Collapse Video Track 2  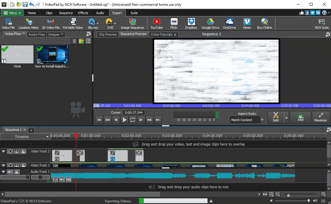pyautogui.click(x=3, y=151)
